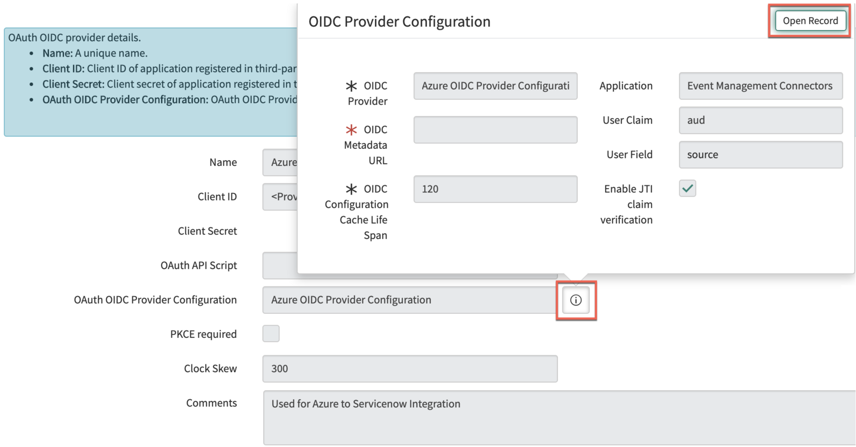Click the Application field in popup
The image size is (856, 447).
pyautogui.click(x=760, y=86)
